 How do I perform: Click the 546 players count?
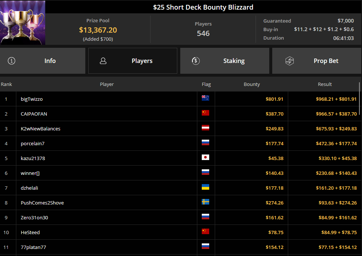pyautogui.click(x=203, y=33)
